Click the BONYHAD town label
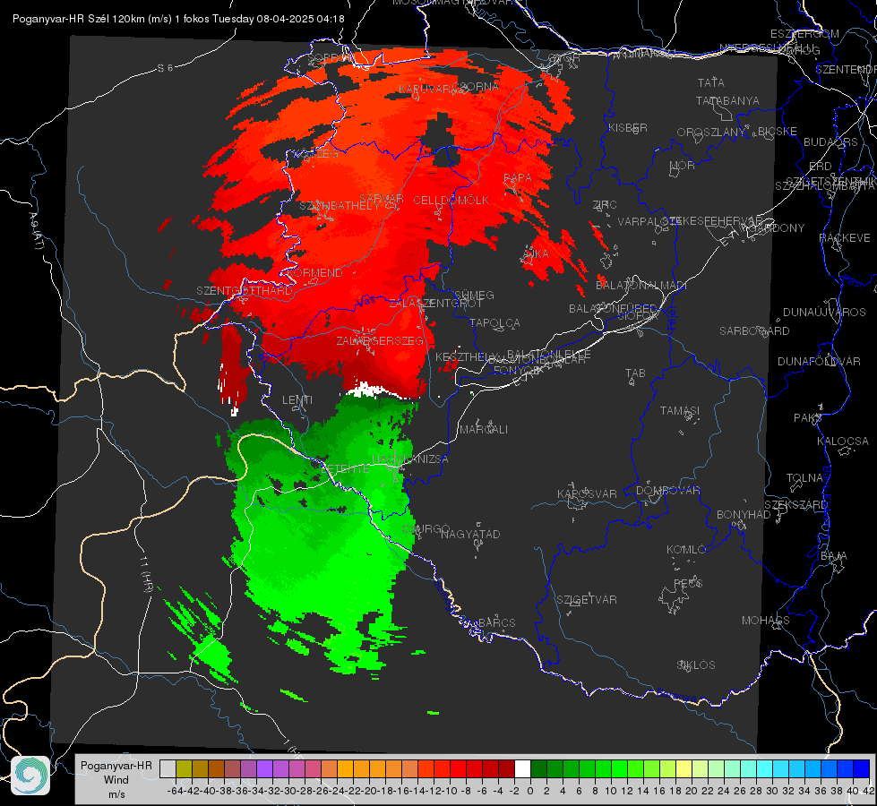 tap(744, 515)
